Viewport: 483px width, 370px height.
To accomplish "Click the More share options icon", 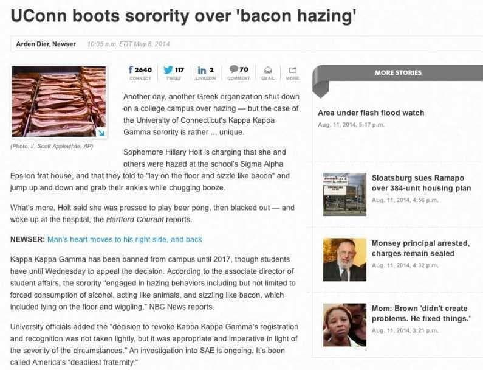I will click(292, 72).
